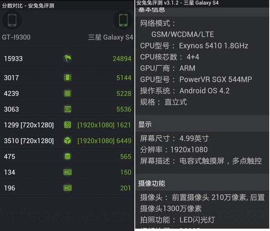Select the GPU厂商 ARM line
This screenshot has width=270, height=231.
167,68
